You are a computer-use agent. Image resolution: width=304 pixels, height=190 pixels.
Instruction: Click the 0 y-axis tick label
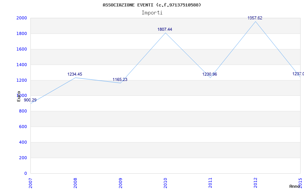click(25, 173)
